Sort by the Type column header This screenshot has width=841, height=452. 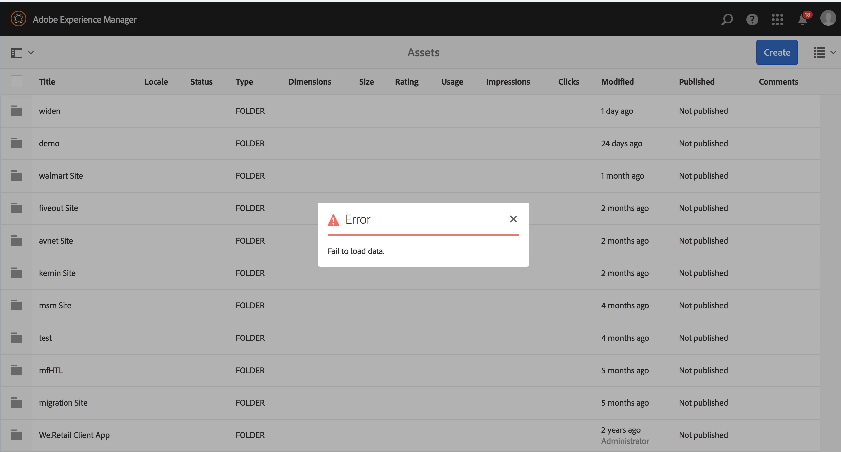pos(244,82)
